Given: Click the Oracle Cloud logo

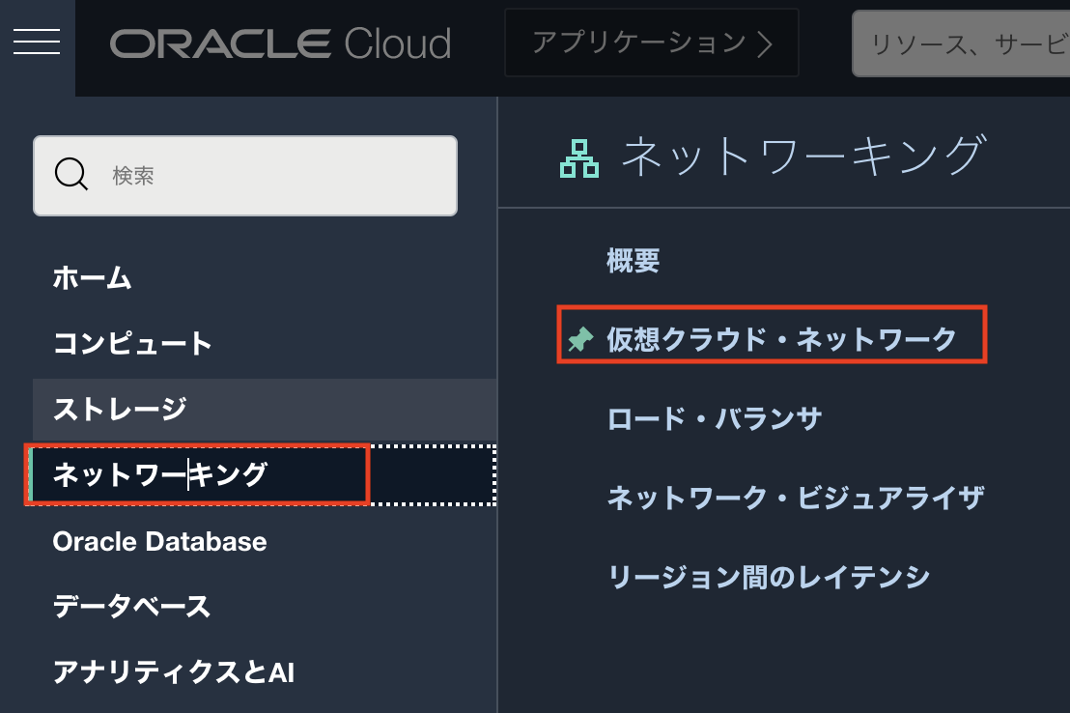Looking at the screenshot, I should pos(280,43).
